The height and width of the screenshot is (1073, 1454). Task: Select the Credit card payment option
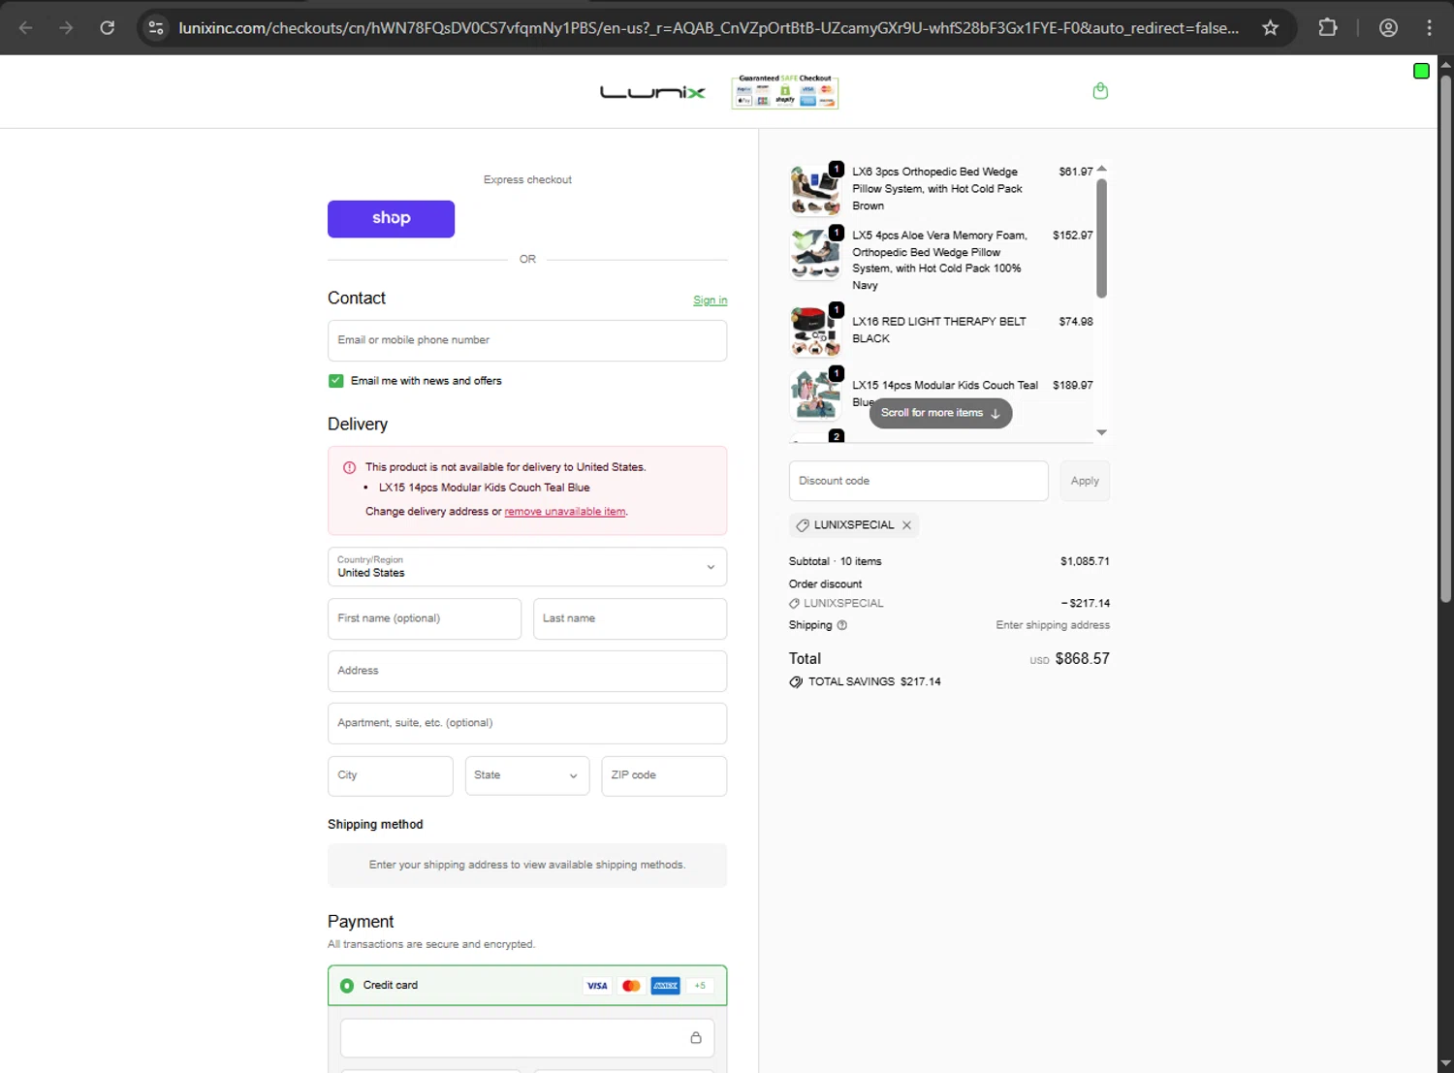tap(347, 986)
